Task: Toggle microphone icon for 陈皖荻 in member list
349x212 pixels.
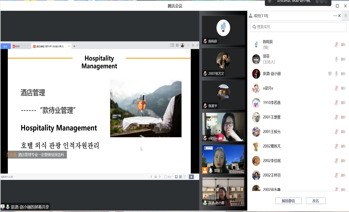Action: point(336,45)
